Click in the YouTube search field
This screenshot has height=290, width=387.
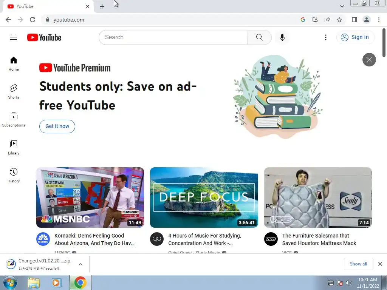pos(173,37)
